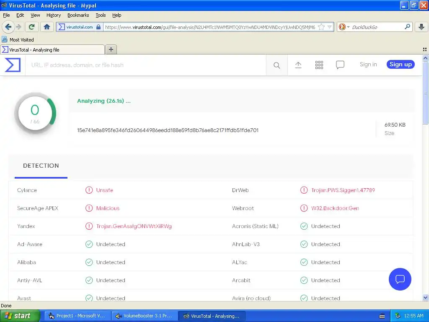Click the system tray network icon
This screenshot has height=322, width=429.
(398, 316)
